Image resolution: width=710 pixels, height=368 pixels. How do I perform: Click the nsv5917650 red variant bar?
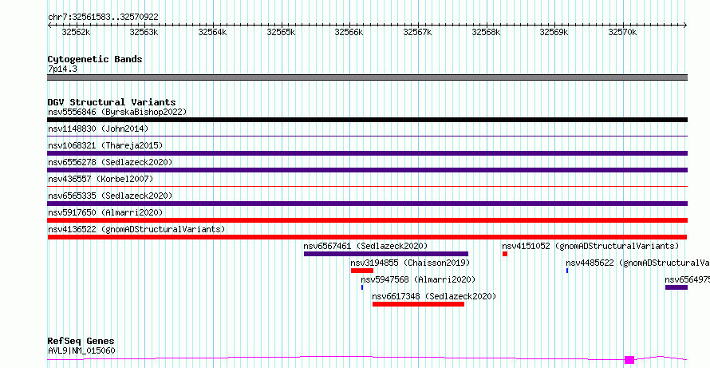pos(367,220)
